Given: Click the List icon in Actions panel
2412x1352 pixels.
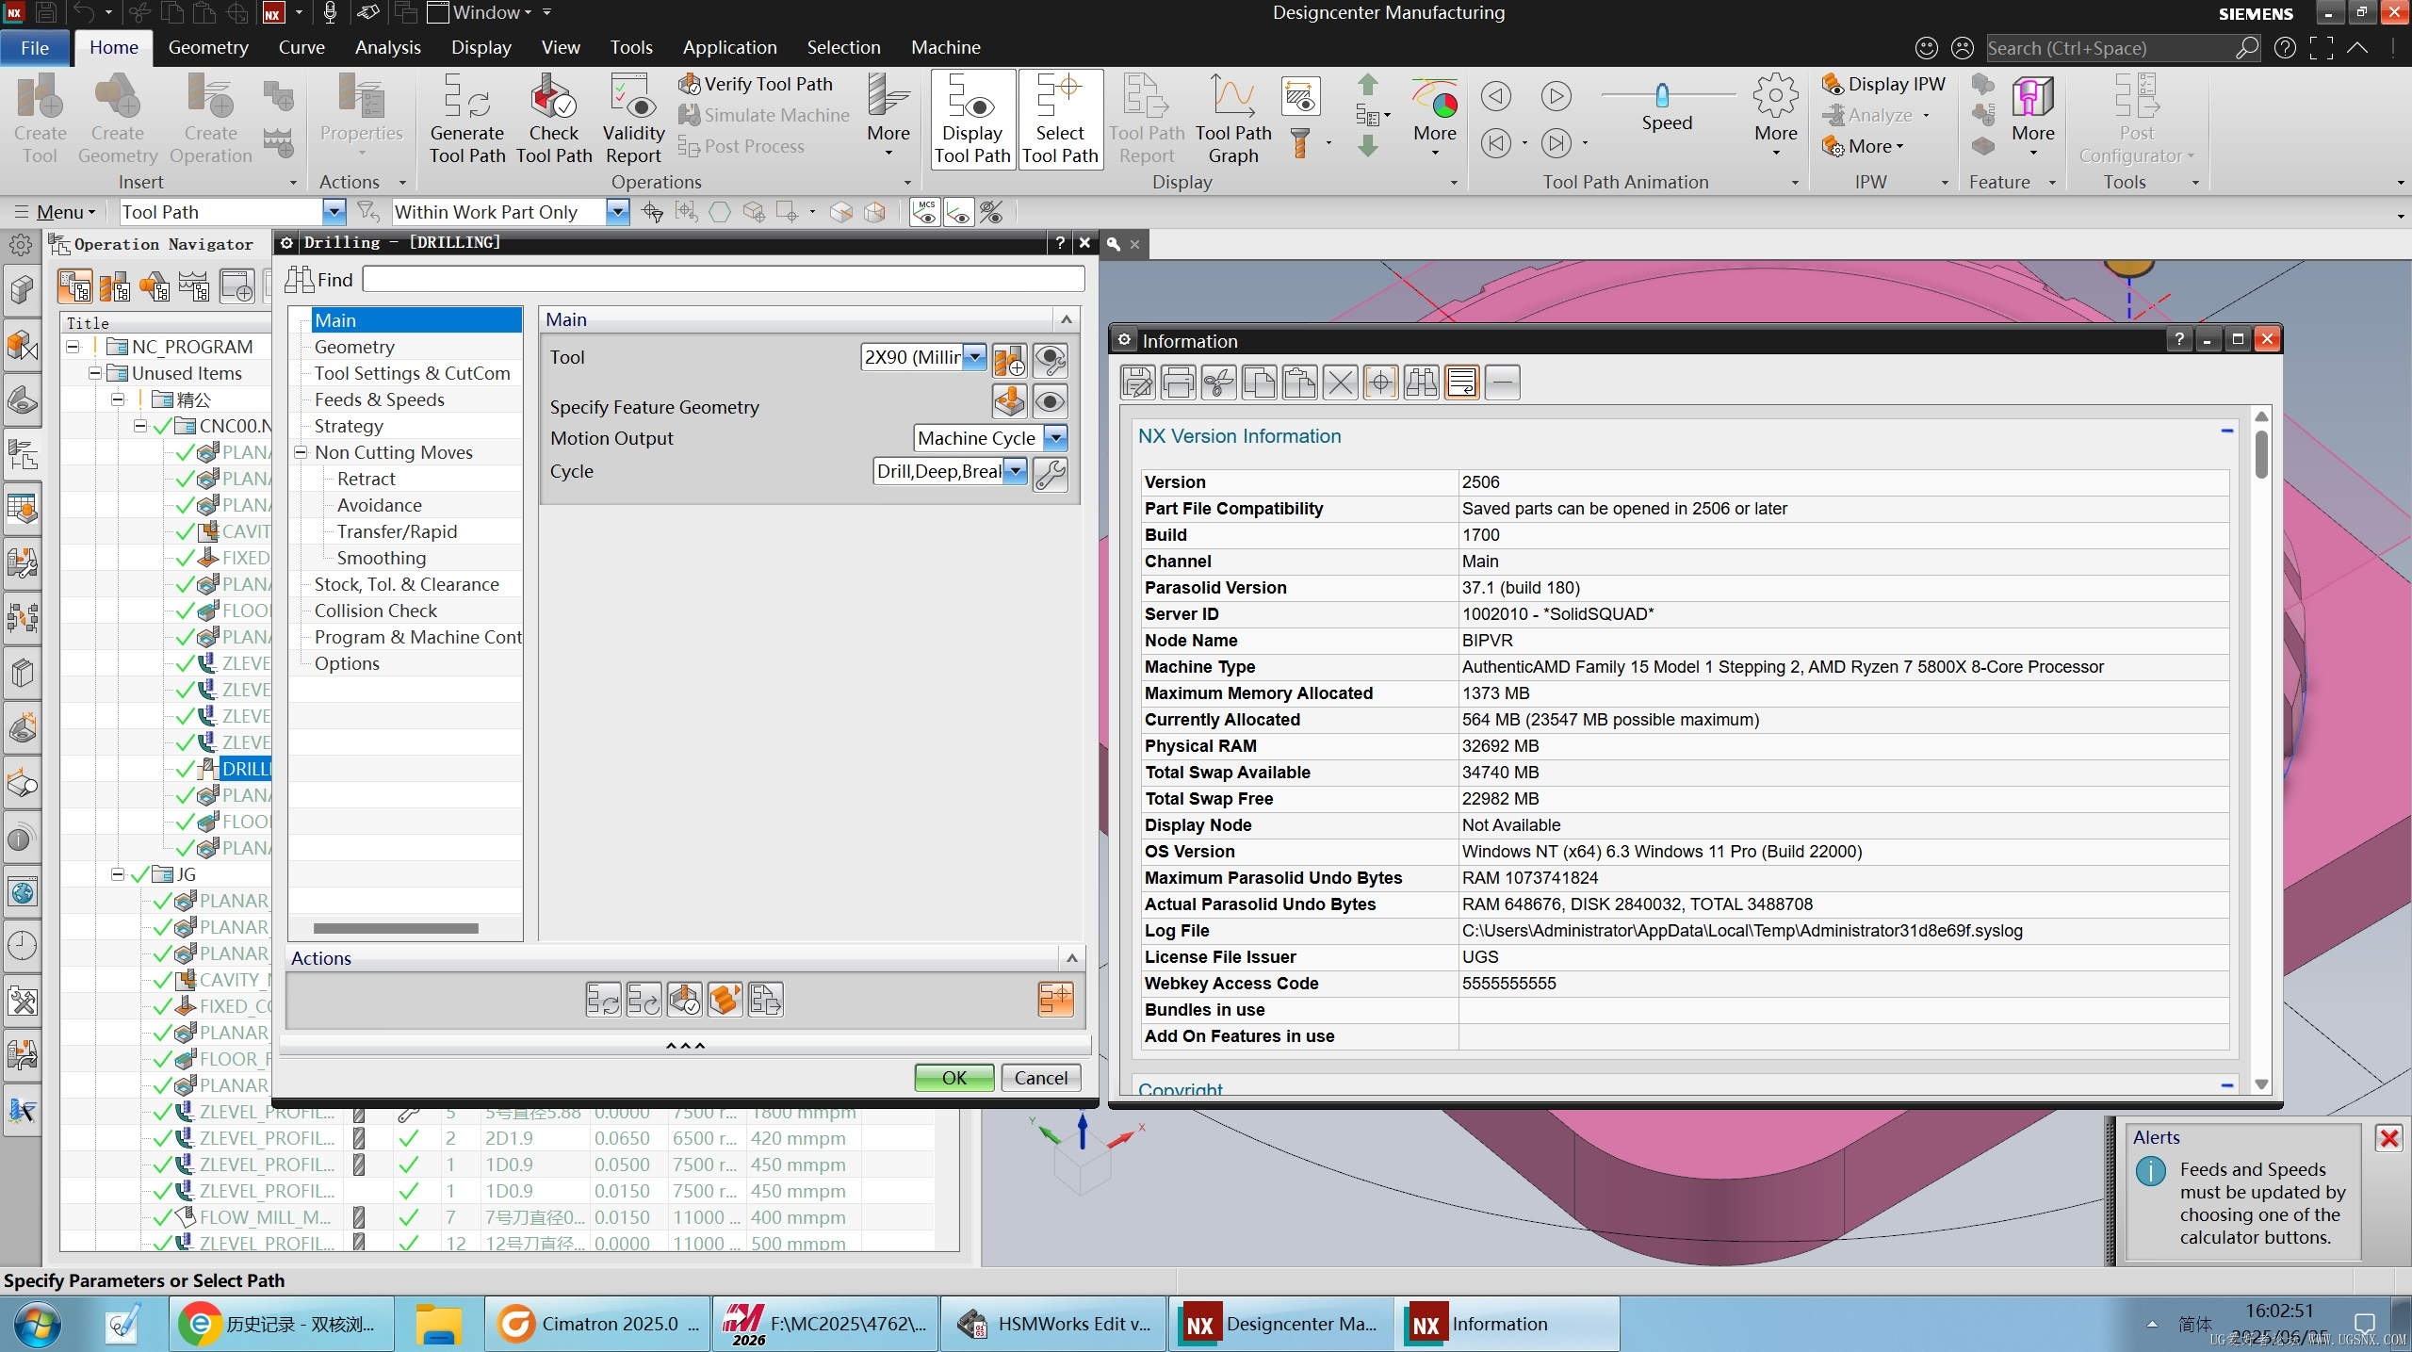Looking at the screenshot, I should [x=765, y=1000].
